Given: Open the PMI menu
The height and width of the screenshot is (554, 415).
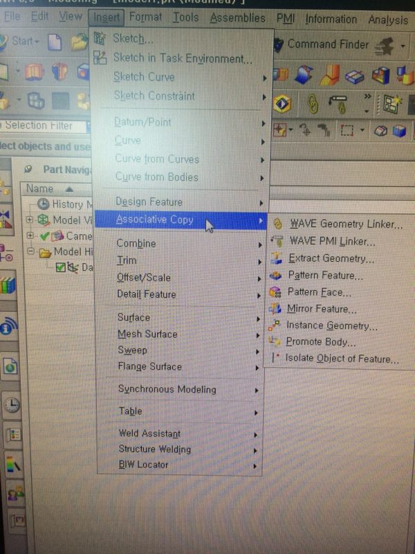Looking at the screenshot, I should coord(285,19).
